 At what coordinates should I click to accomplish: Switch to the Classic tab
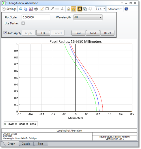(x=26, y=144)
